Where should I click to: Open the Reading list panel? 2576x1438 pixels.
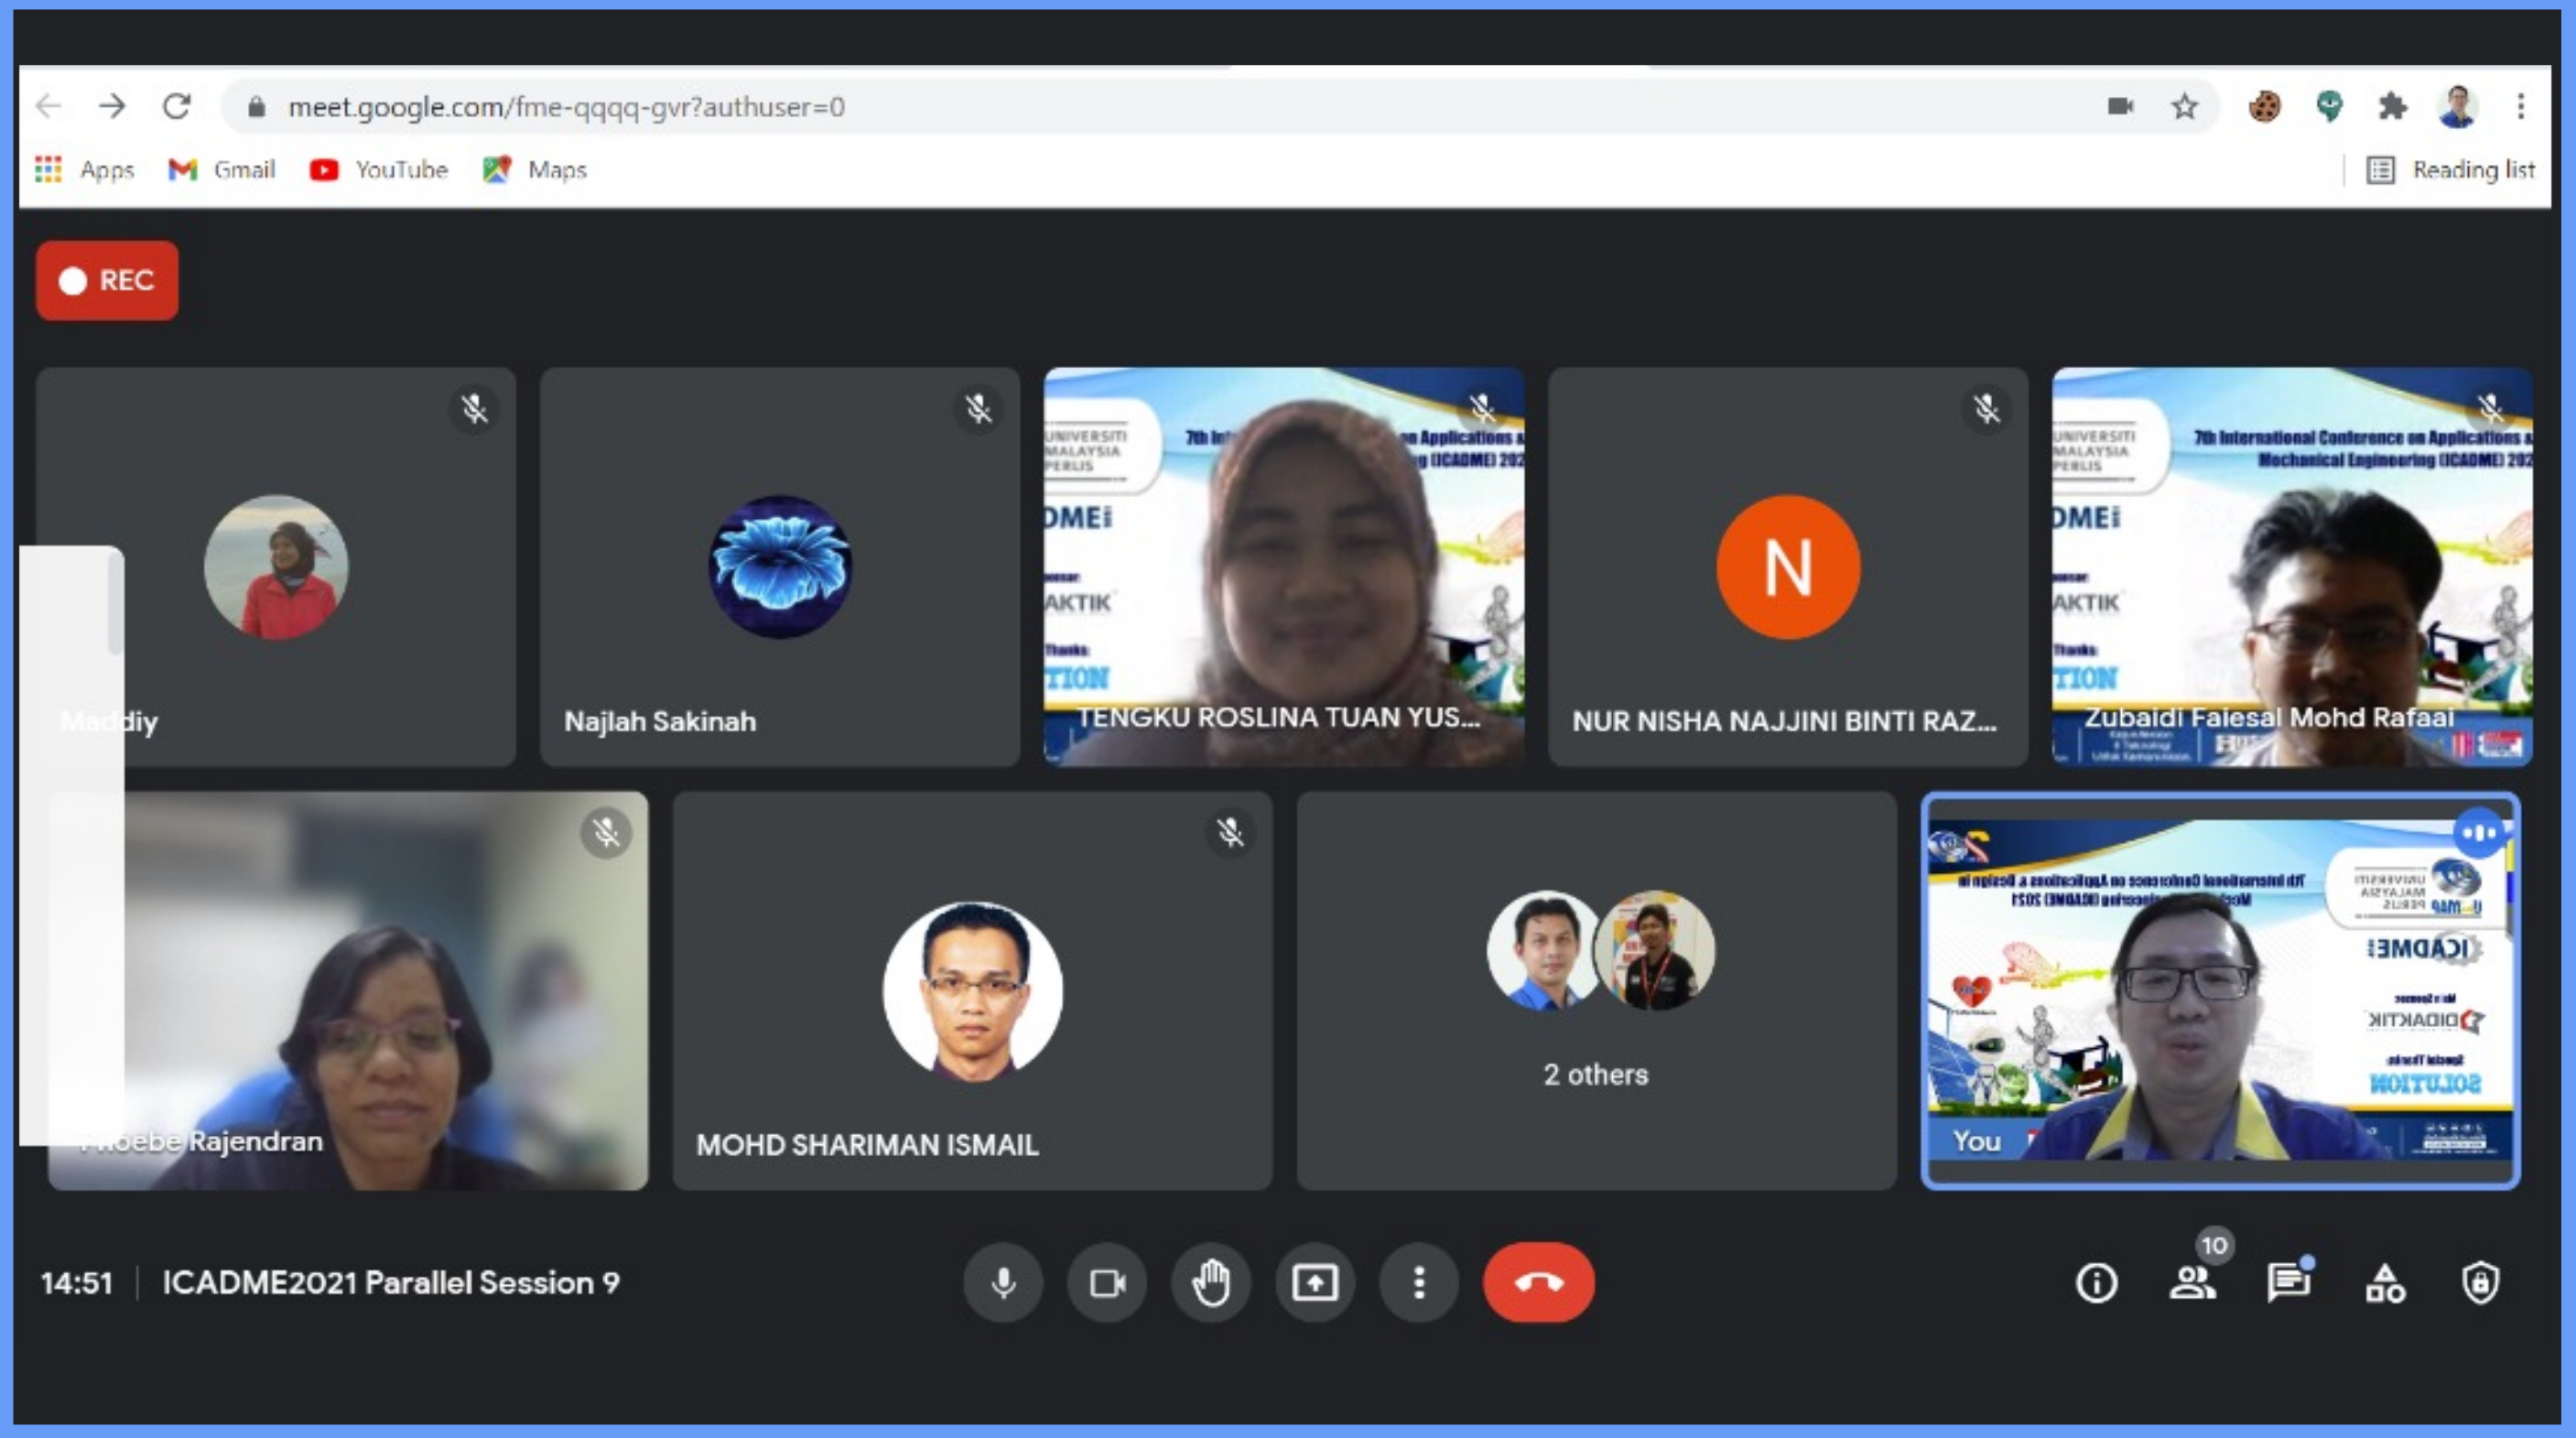(2451, 170)
